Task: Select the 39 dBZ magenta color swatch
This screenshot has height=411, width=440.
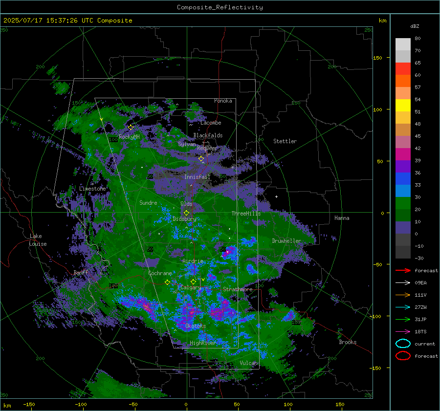Action: point(403,154)
